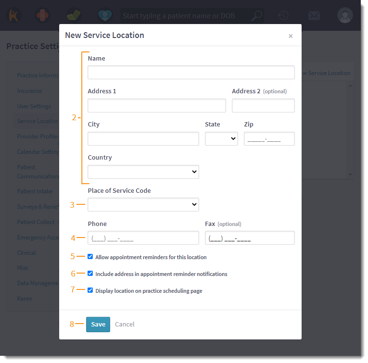The width and height of the screenshot is (368, 363).
Task: Click the Kareo logo icon
Action: click(13, 15)
